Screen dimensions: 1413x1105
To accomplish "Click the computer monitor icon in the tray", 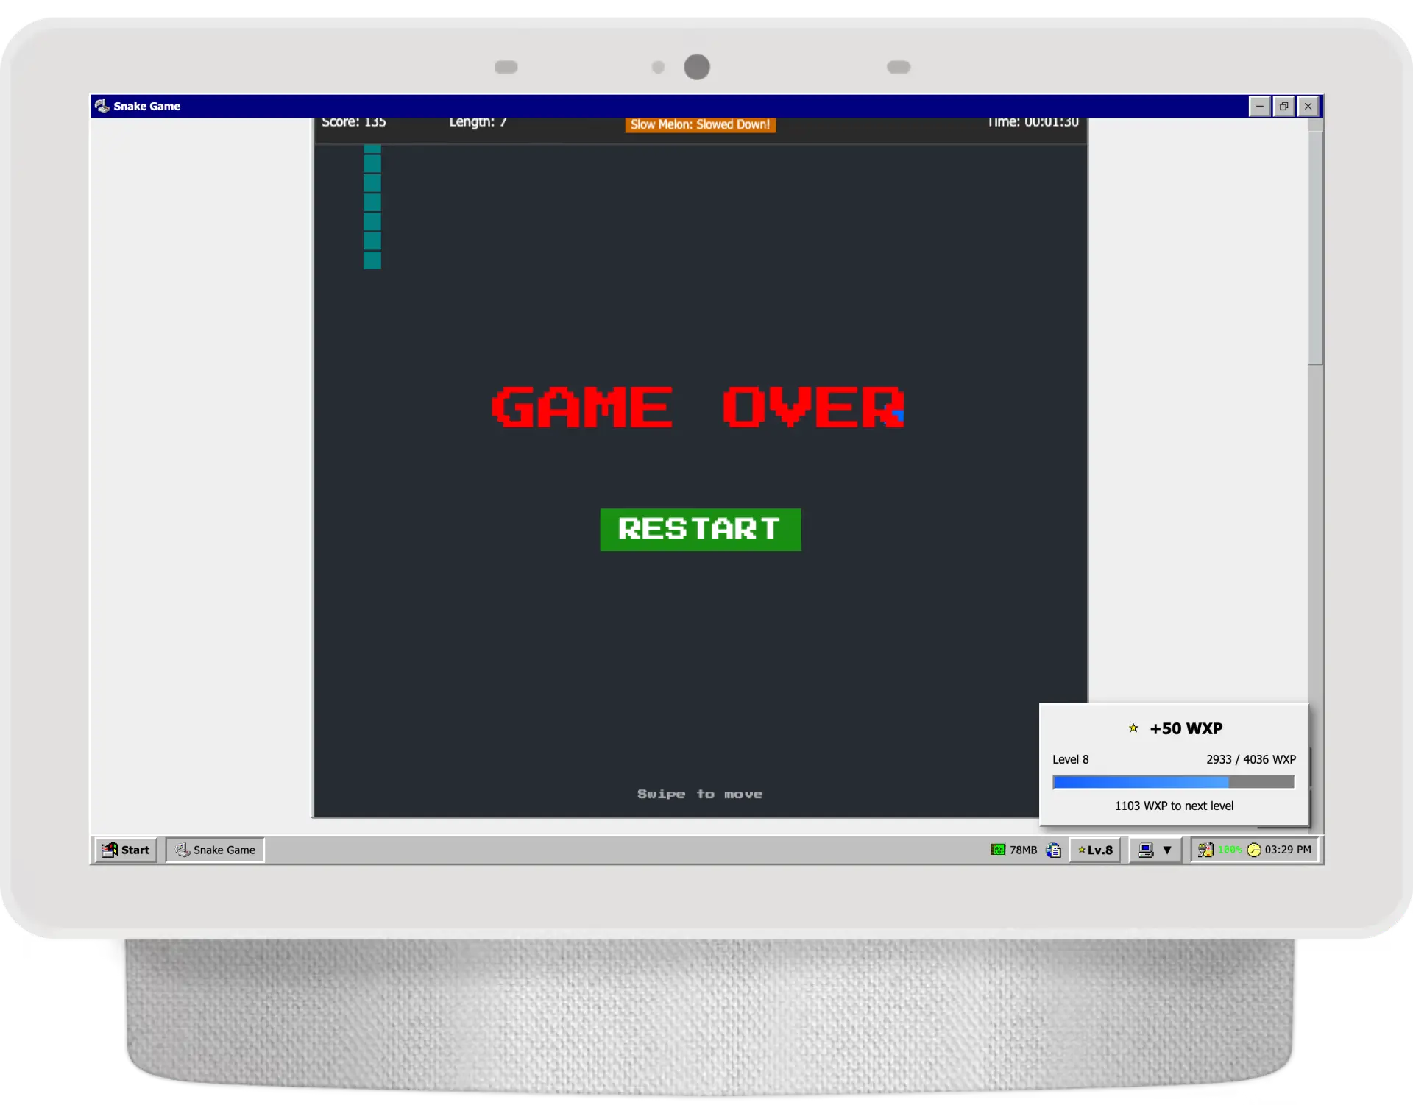I will tap(1146, 850).
